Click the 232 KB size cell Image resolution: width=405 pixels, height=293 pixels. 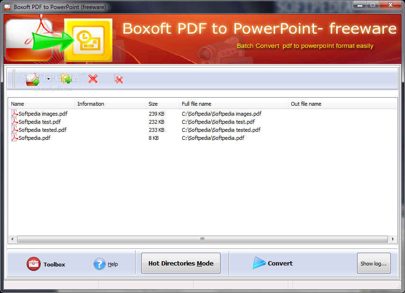pyautogui.click(x=156, y=121)
